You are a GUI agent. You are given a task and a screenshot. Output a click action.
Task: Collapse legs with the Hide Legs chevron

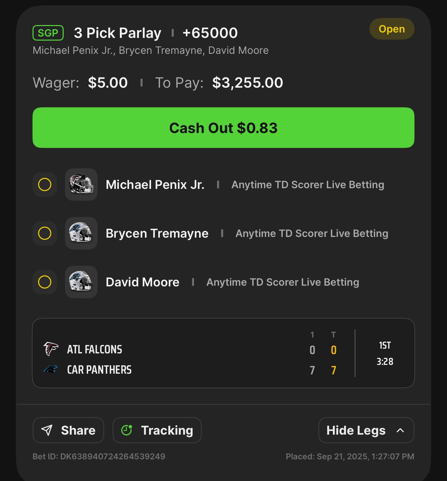pos(400,430)
